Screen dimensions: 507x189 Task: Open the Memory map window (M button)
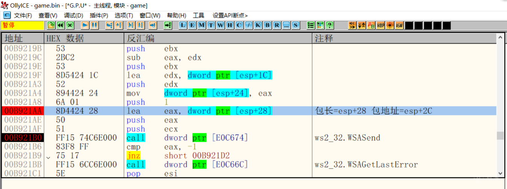[x=201, y=25]
